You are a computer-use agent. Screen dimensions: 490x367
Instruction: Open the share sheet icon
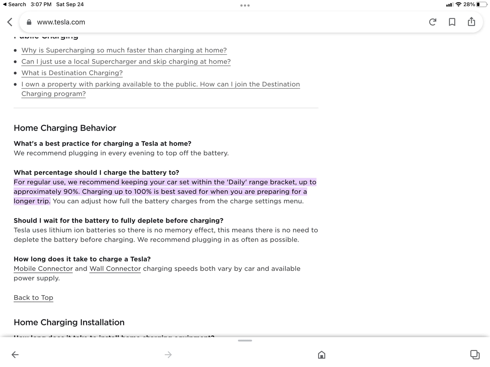471,22
